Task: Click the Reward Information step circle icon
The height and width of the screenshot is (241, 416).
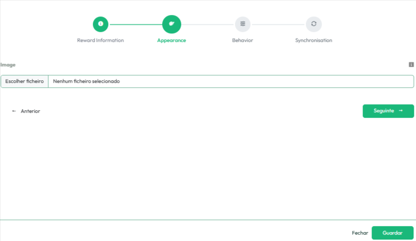Action: click(100, 23)
